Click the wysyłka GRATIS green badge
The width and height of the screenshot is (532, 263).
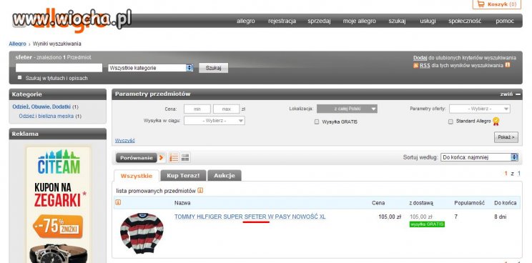427,224
